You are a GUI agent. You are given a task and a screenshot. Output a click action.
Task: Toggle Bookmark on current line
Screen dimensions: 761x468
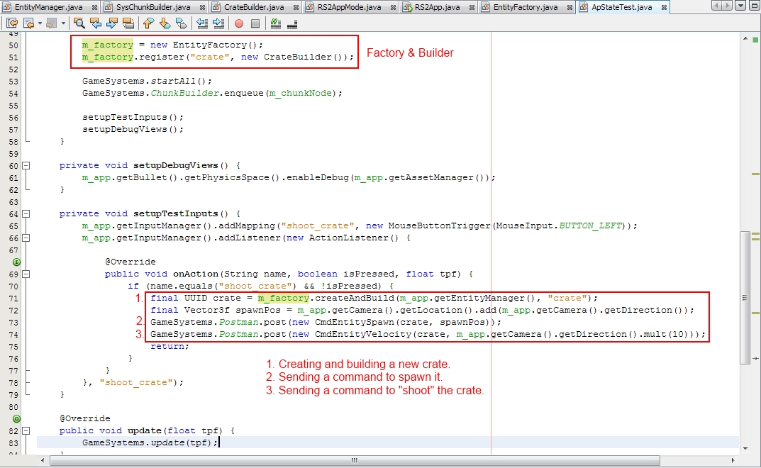[x=182, y=23]
